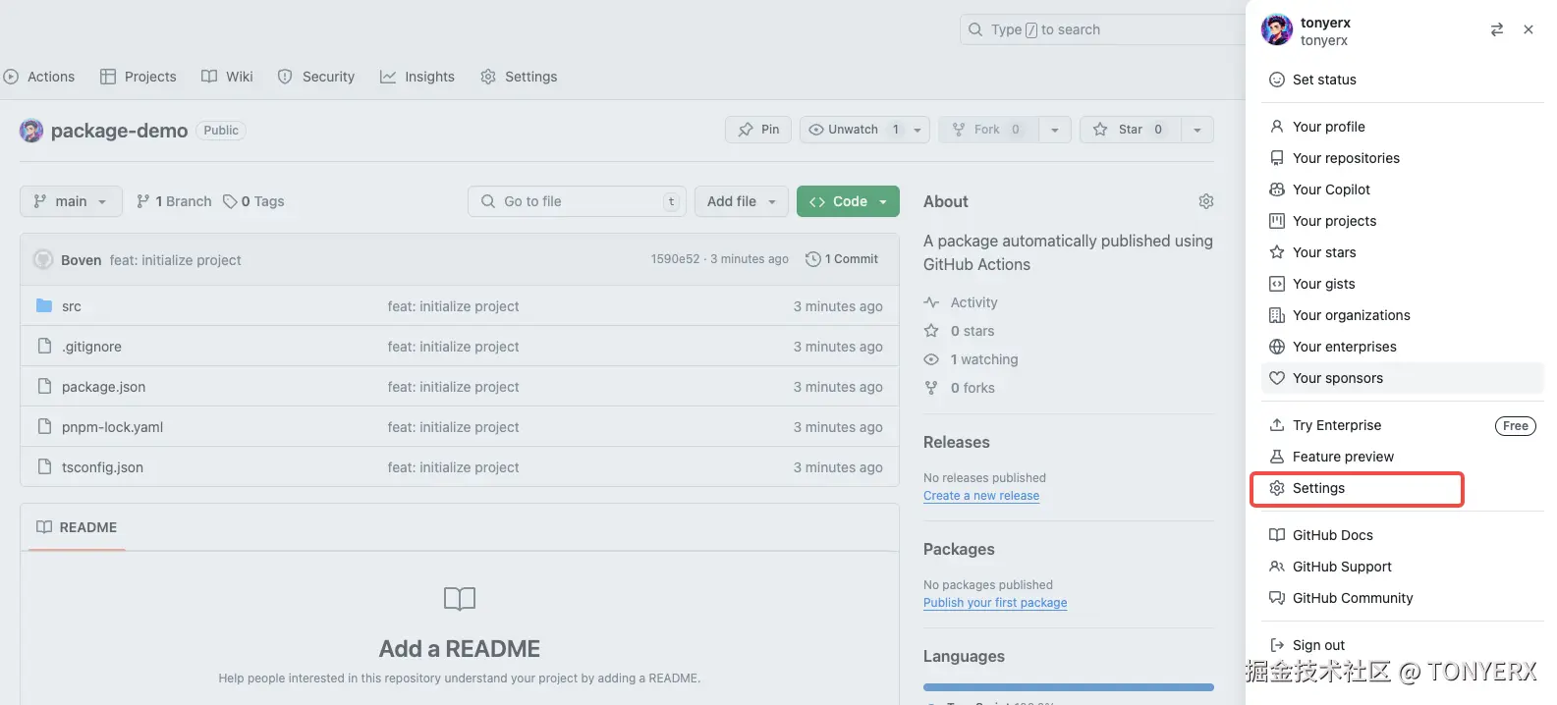Star the repository
The width and height of the screenshot is (1557, 705).
[1130, 130]
